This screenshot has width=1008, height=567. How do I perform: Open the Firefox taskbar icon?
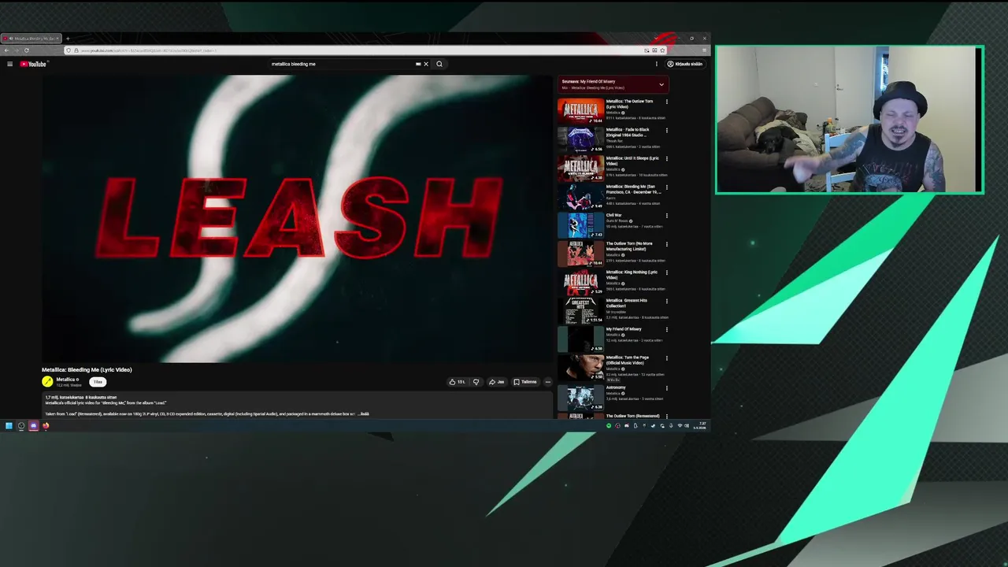pyautogui.click(x=46, y=426)
